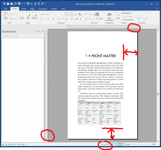Open the Insert pages dropdown arrow

(22, 20)
